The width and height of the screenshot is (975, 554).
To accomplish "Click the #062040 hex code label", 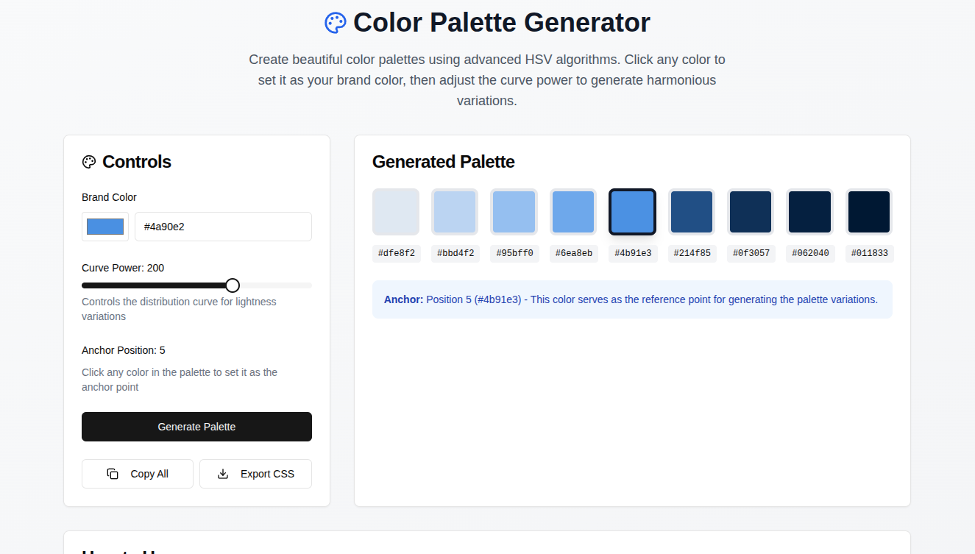I will coord(810,253).
